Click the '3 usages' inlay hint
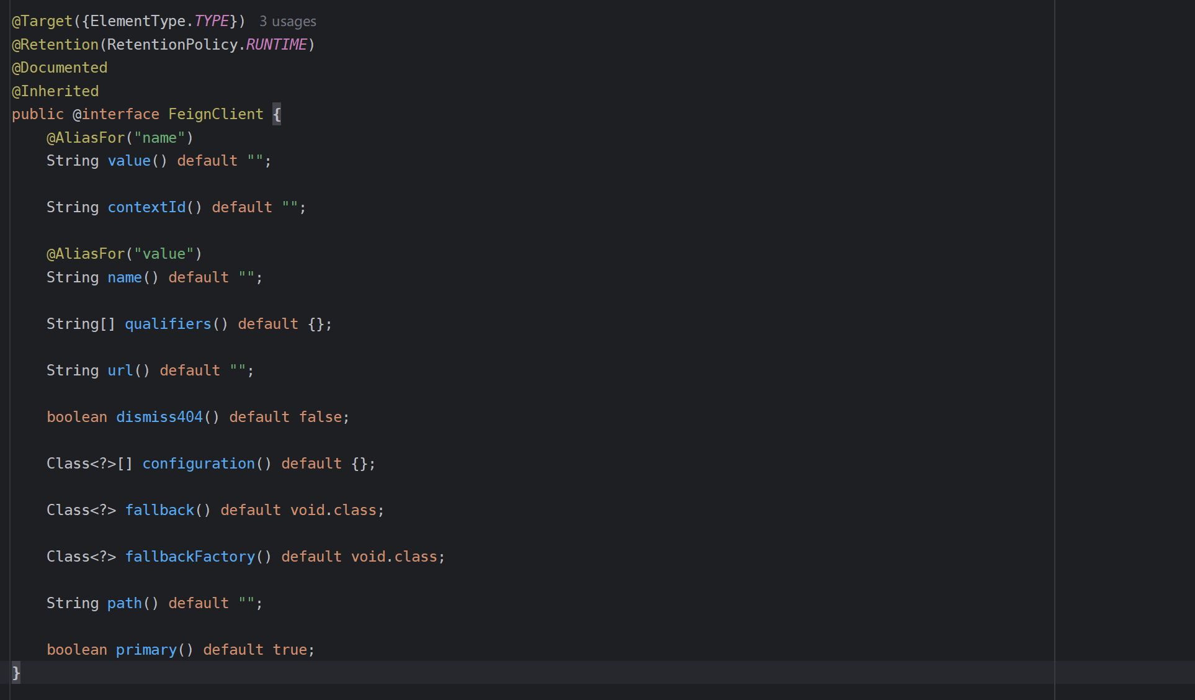 pos(287,22)
